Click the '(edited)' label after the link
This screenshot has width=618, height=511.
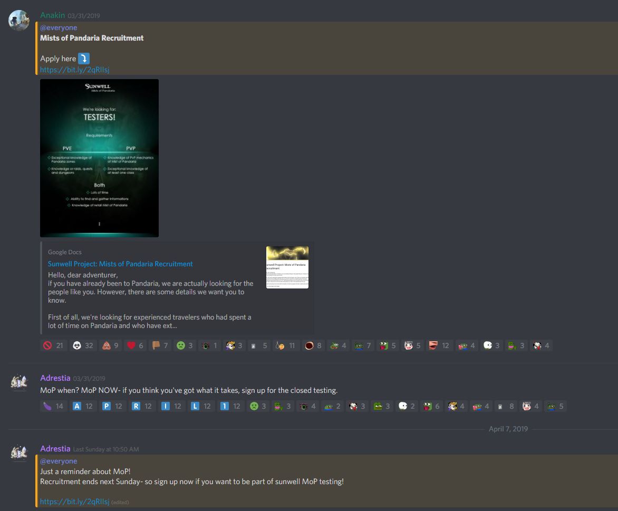[x=120, y=503]
